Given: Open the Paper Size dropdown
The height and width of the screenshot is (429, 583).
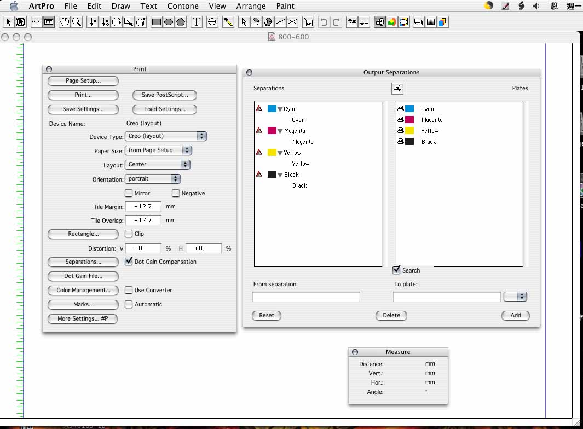Looking at the screenshot, I should (158, 150).
